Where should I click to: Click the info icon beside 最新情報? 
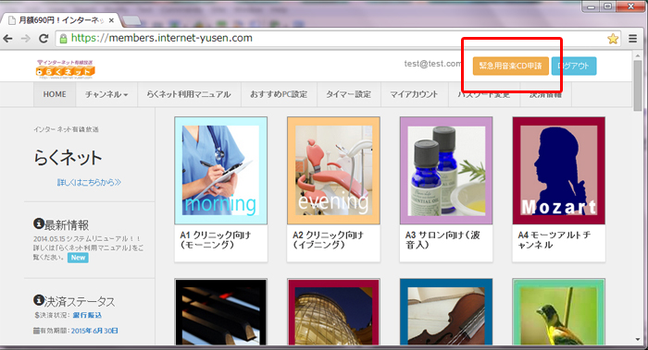tap(39, 223)
